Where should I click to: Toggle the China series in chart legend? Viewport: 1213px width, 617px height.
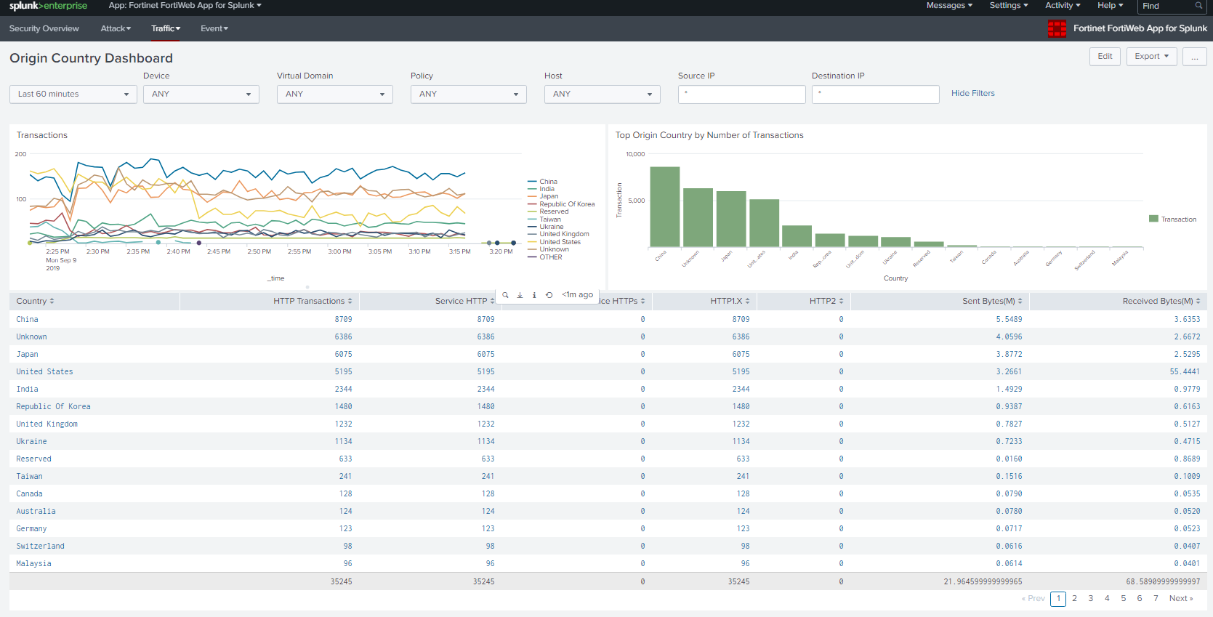point(548,182)
